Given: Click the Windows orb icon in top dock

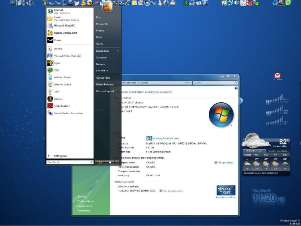Looking at the screenshot, I should (x=45, y=3).
